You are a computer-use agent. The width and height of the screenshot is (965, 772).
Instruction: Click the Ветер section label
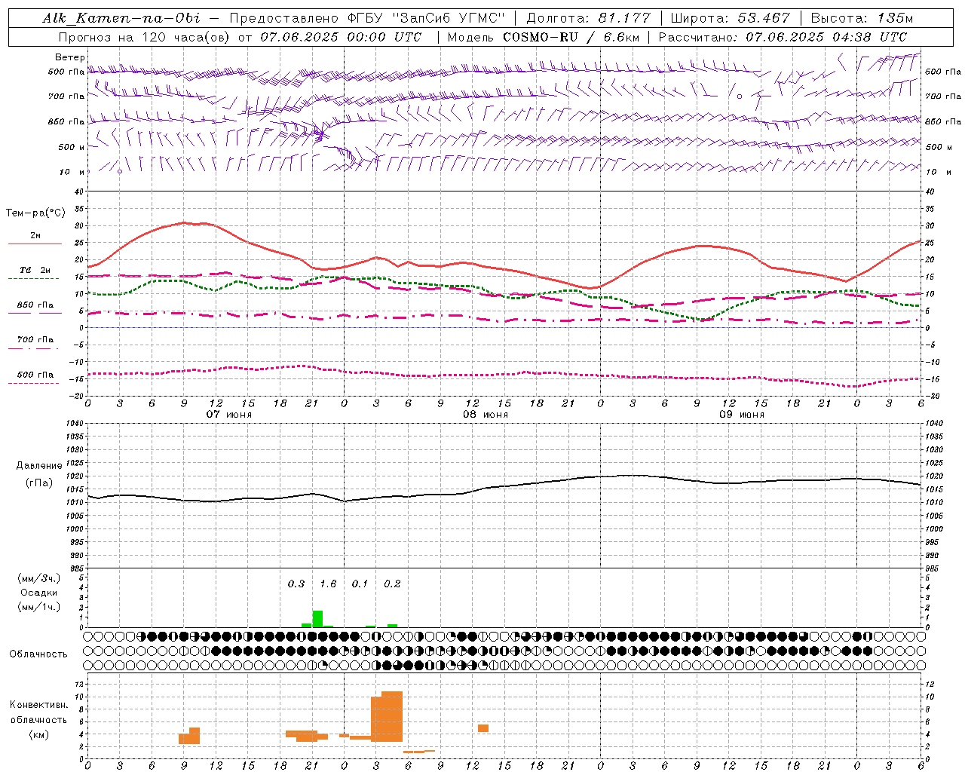[69, 57]
